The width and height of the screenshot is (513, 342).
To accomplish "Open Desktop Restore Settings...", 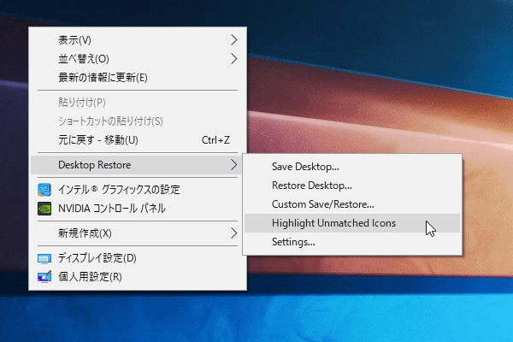I will click(x=352, y=242).
